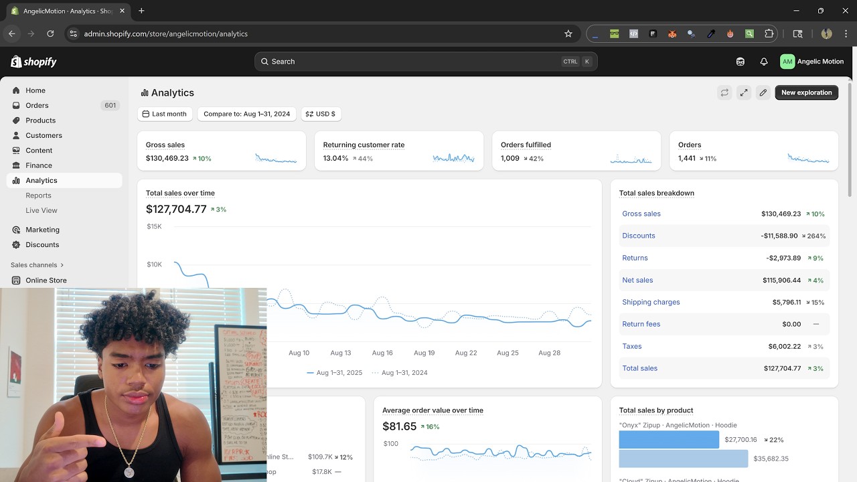This screenshot has height=482, width=857.
Task: Open Return fees in the sales breakdown
Action: [x=641, y=325]
